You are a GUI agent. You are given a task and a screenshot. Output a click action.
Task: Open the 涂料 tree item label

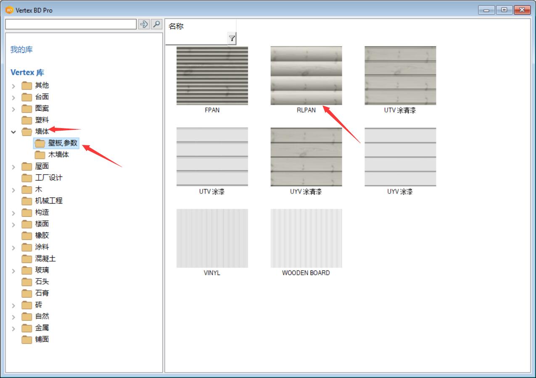pyautogui.click(x=42, y=247)
